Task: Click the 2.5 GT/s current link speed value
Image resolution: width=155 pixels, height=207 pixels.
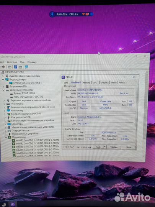Action: tap(93, 139)
